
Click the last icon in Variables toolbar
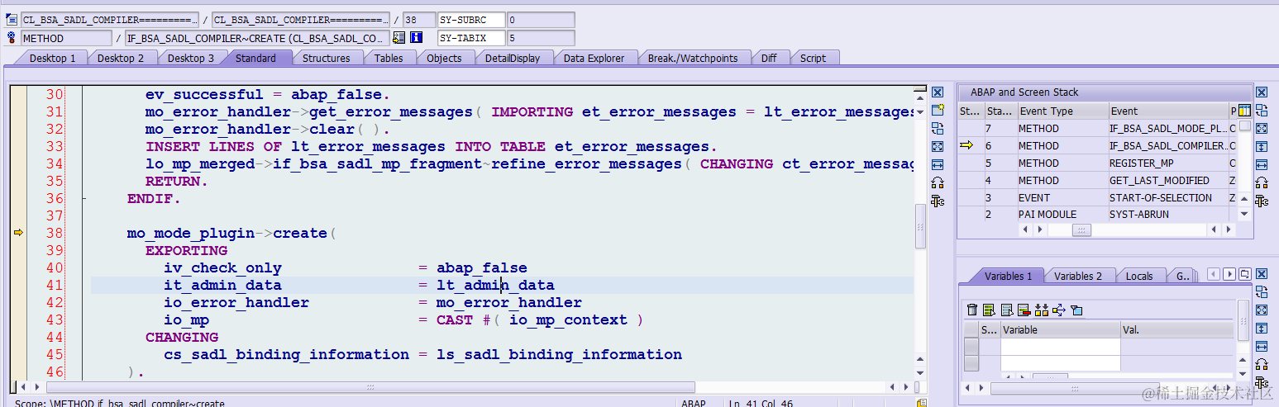pyautogui.click(x=1076, y=310)
